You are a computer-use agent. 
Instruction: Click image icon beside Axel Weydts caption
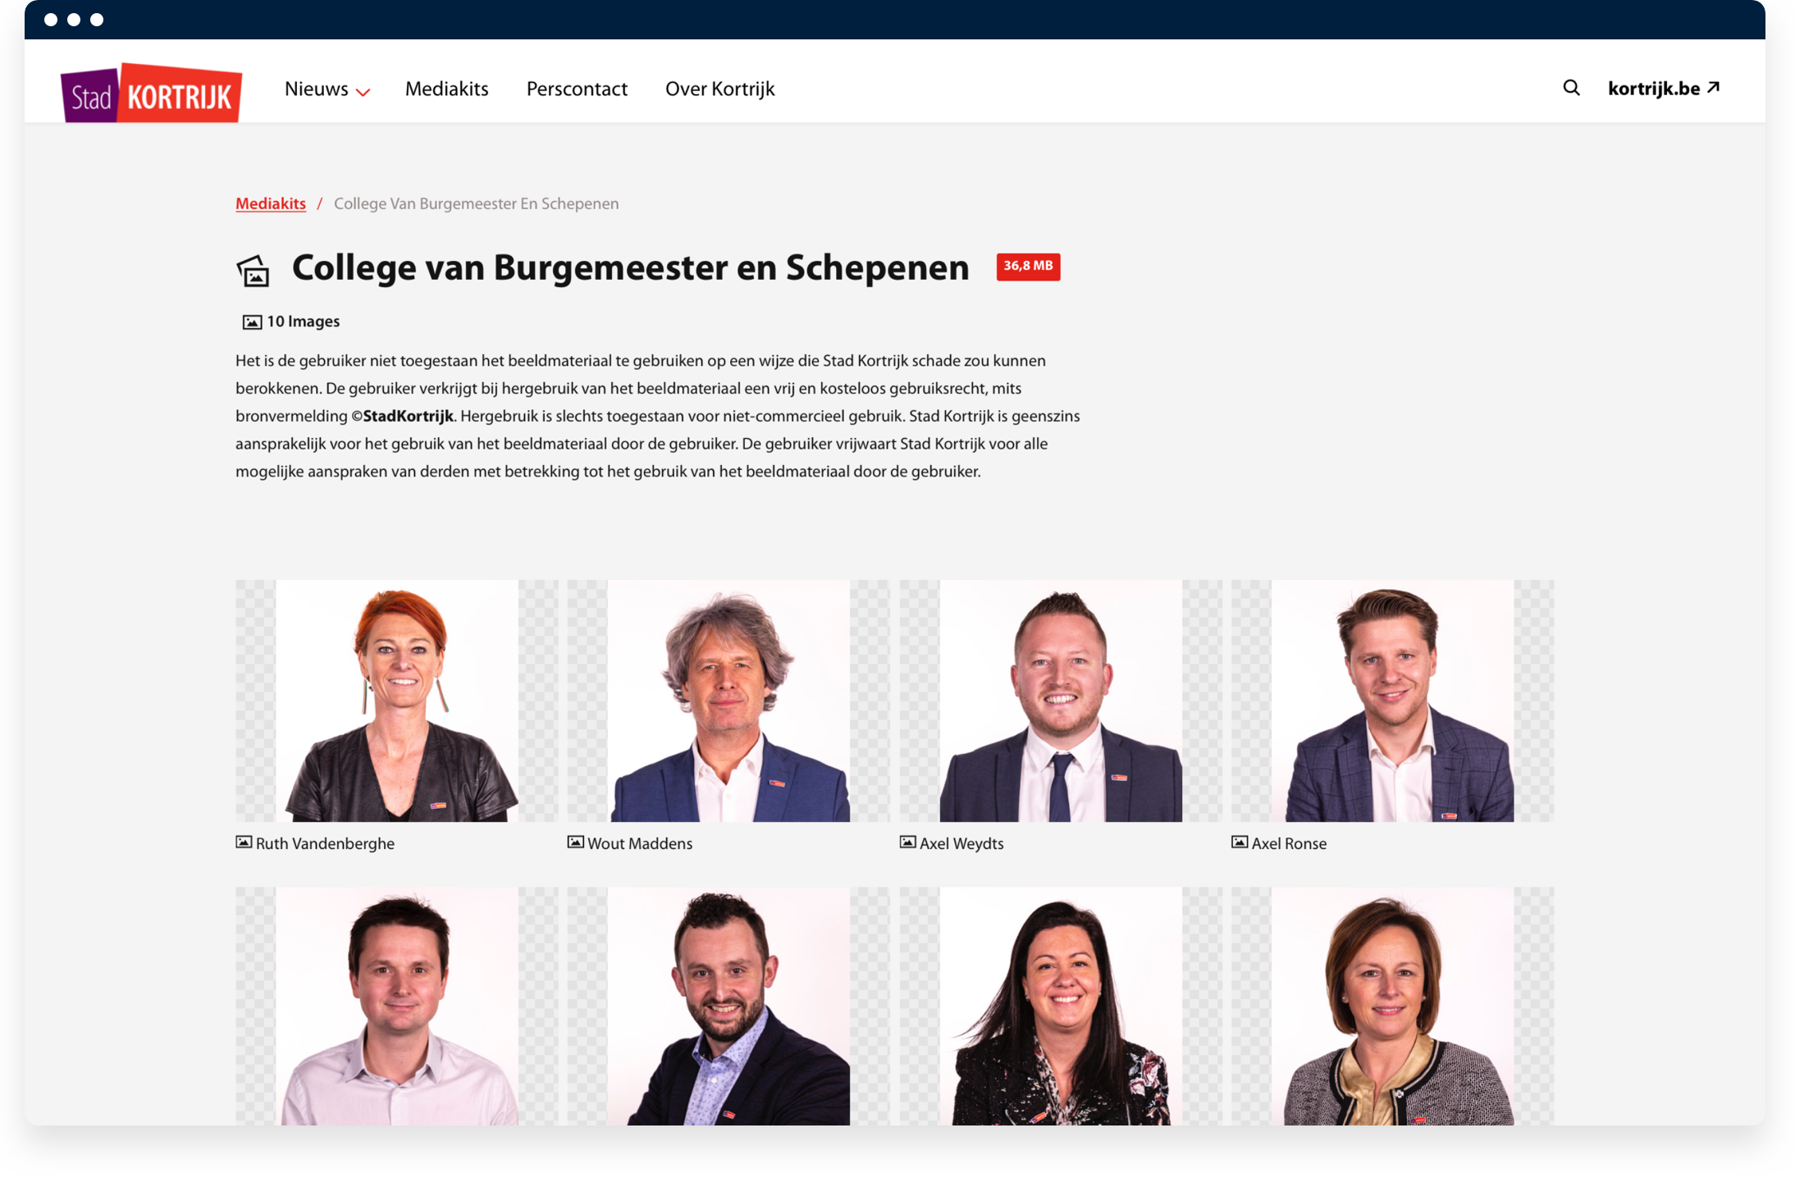click(907, 842)
